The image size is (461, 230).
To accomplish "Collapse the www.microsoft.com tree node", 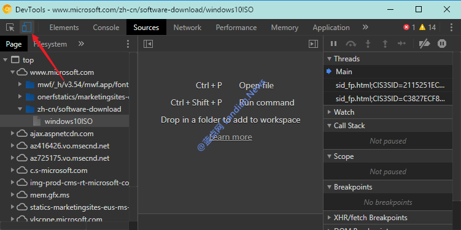I will tap(12, 72).
